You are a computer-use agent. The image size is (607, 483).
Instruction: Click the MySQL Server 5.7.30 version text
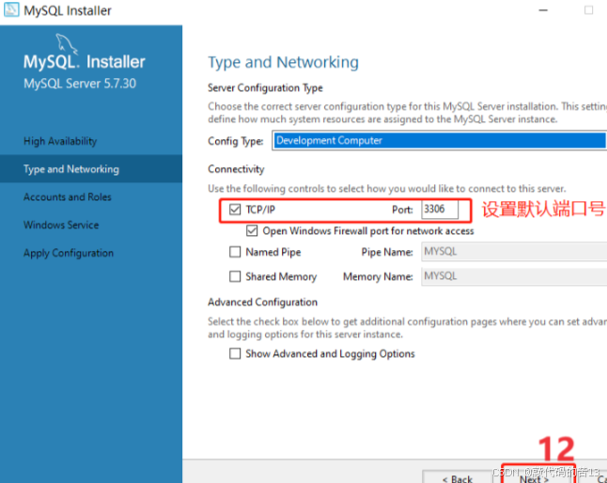[x=80, y=84]
